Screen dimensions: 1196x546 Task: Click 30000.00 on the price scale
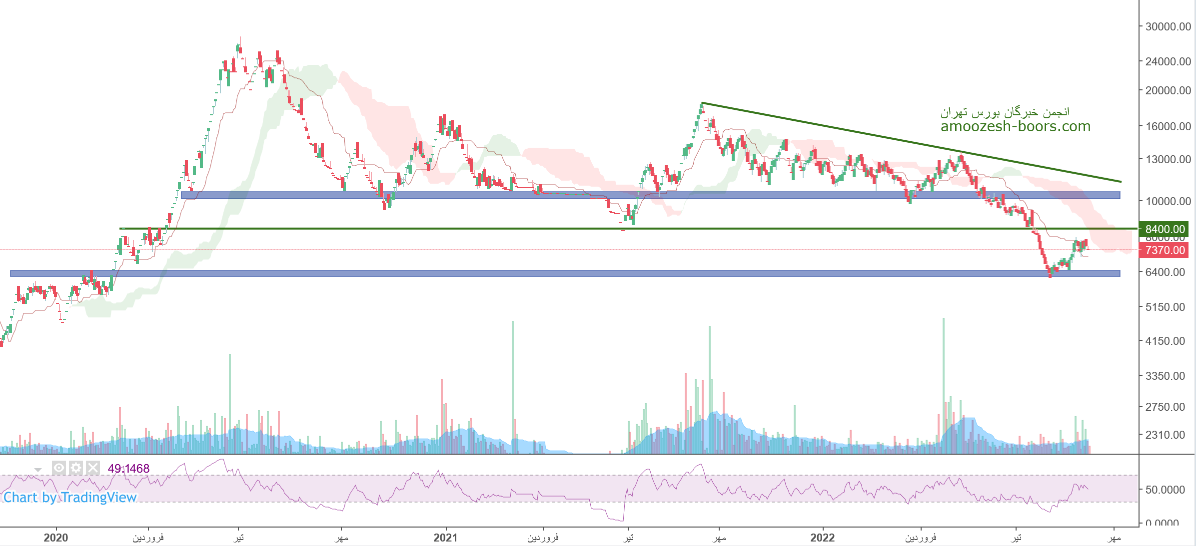coord(1168,26)
